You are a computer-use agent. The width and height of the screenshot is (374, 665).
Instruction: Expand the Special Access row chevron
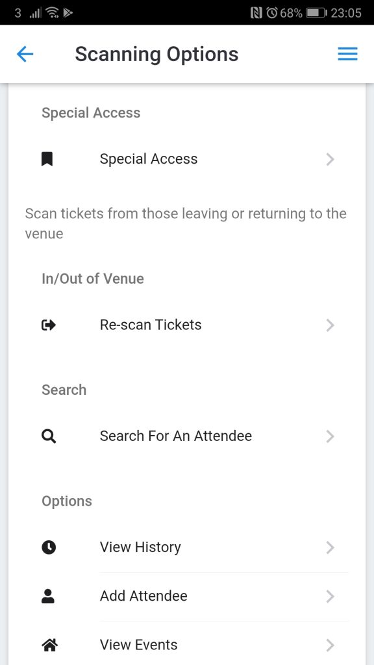[x=330, y=160]
